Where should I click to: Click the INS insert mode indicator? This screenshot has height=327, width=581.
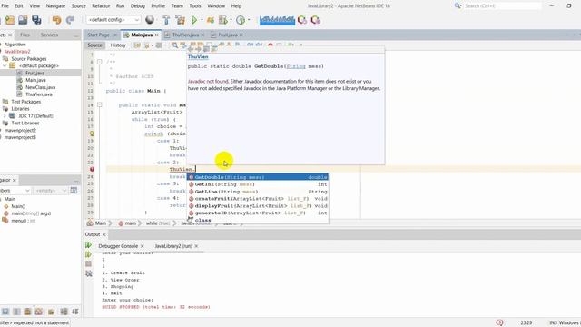click(553, 322)
